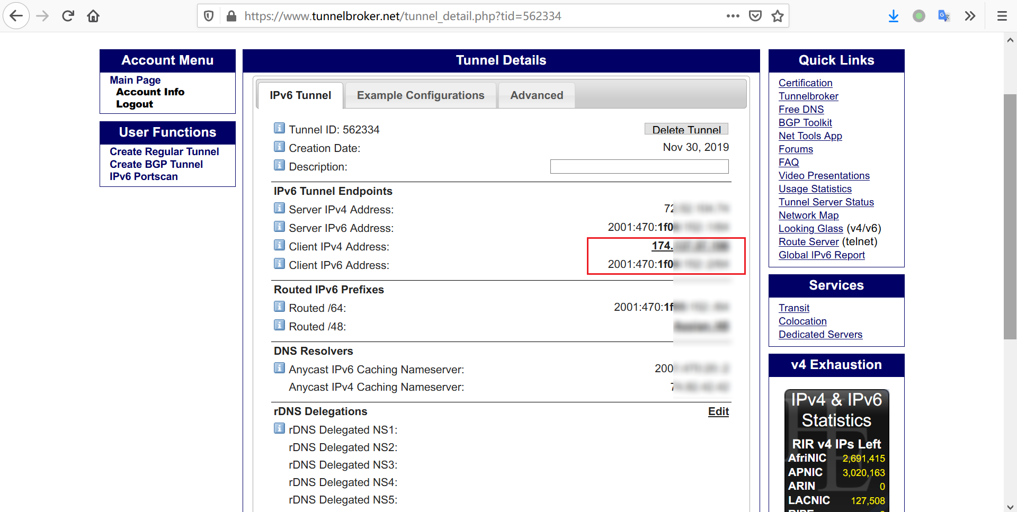Image resolution: width=1017 pixels, height=512 pixels.
Task: Click the info icon next to Tunnel ID
Action: tap(279, 128)
